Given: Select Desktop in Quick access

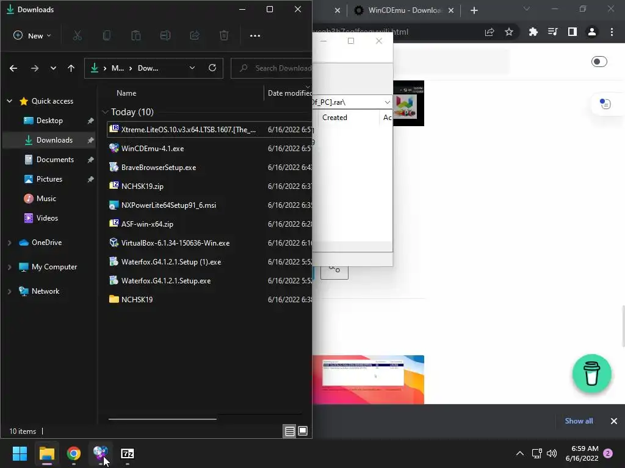Looking at the screenshot, I should point(49,121).
